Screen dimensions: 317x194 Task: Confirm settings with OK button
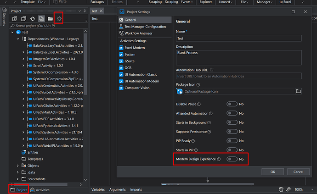click(272, 172)
